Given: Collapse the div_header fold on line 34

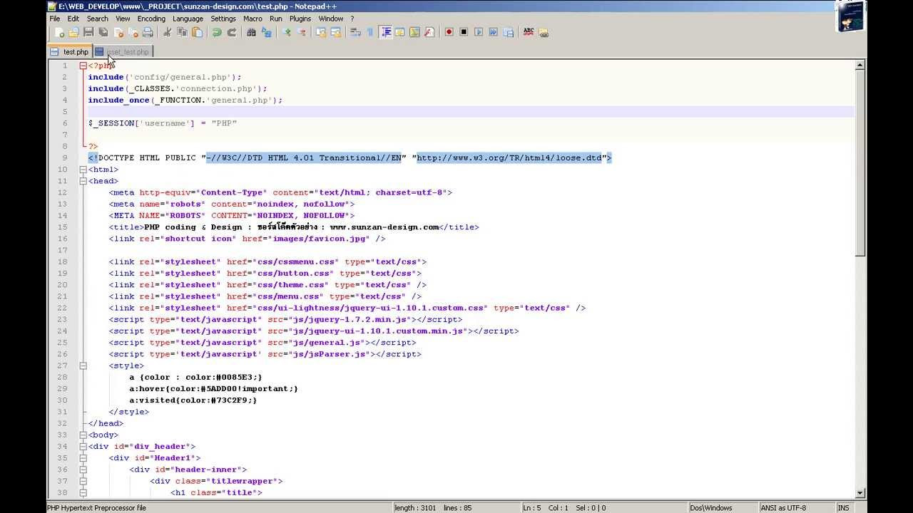Looking at the screenshot, I should pyautogui.click(x=83, y=447).
